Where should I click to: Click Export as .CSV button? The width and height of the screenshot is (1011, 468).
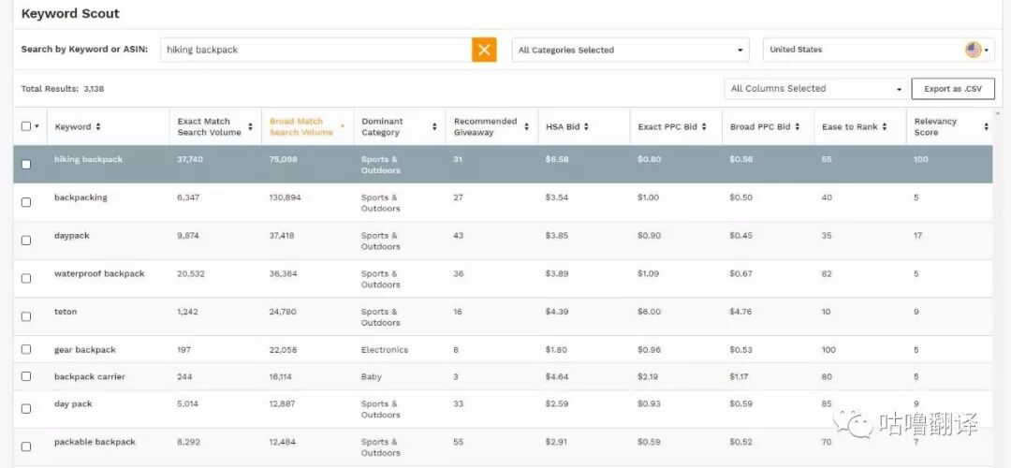[x=952, y=89]
